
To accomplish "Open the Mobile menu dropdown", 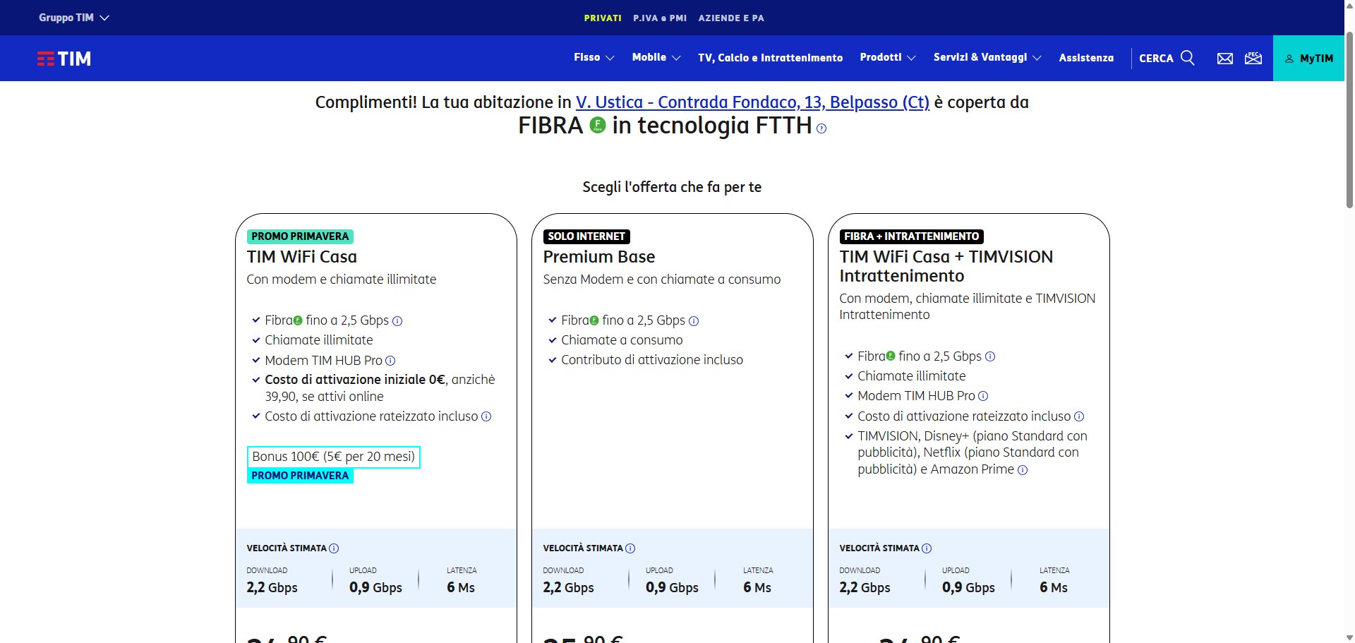I will tap(656, 58).
